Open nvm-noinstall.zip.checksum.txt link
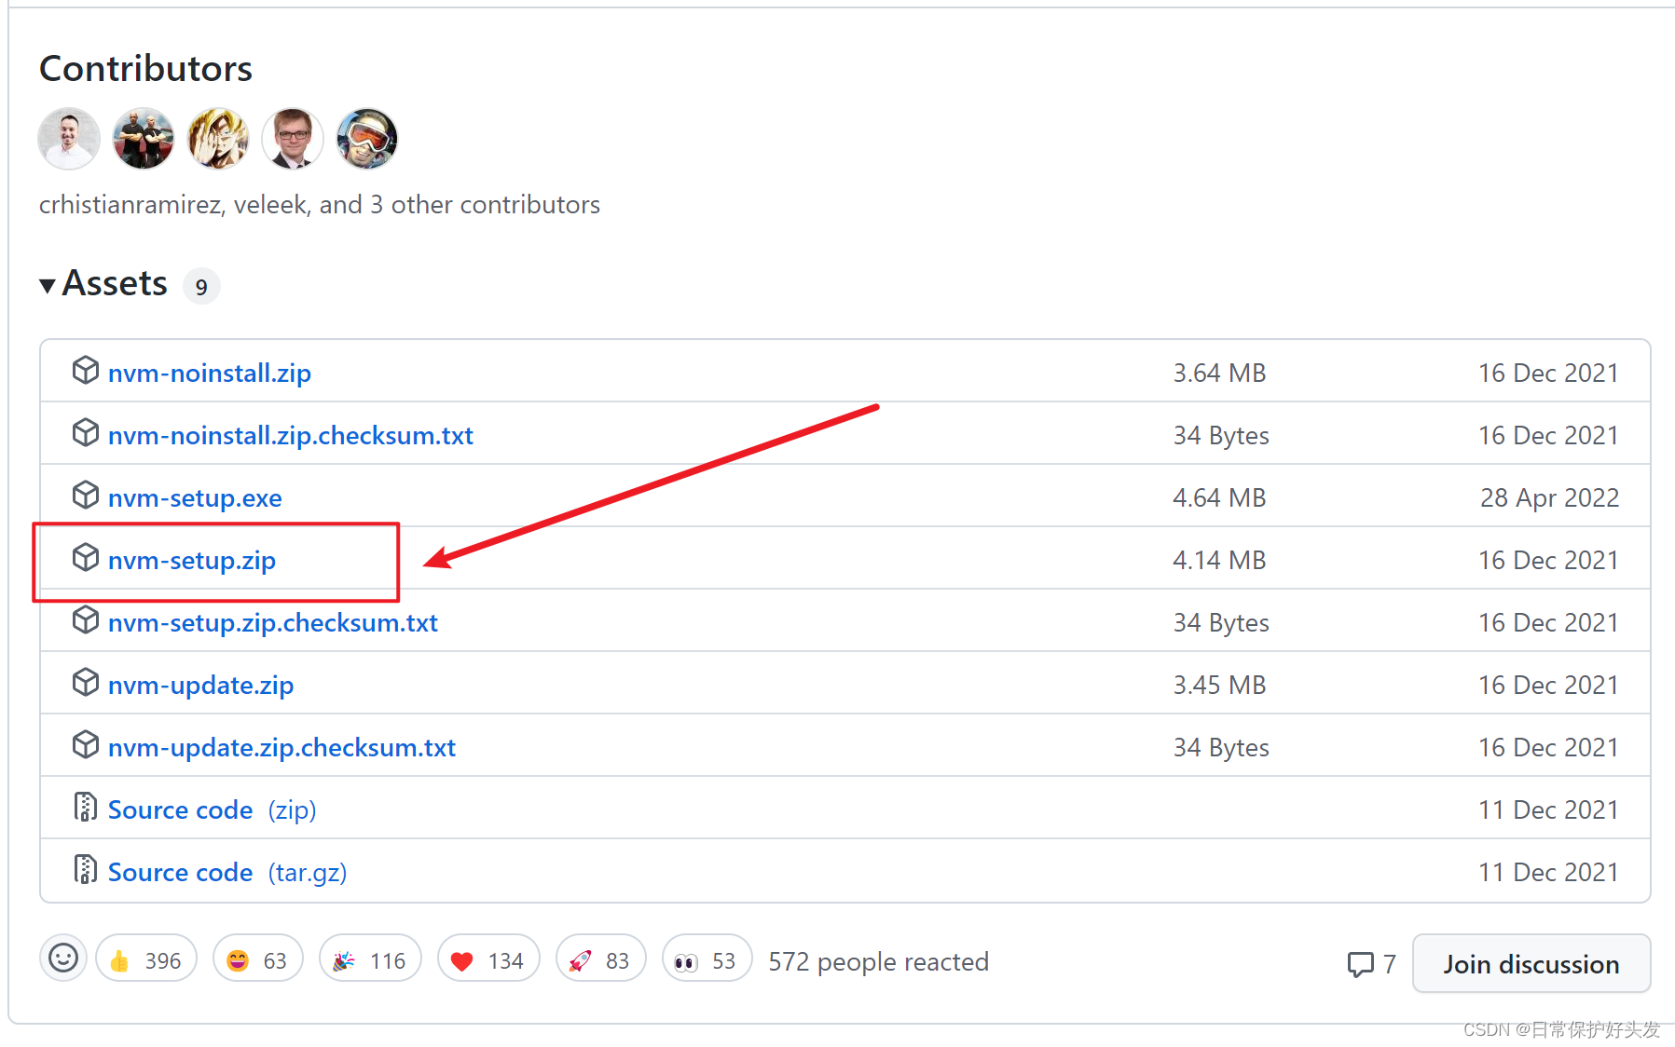The height and width of the screenshot is (1047, 1675). 291,435
